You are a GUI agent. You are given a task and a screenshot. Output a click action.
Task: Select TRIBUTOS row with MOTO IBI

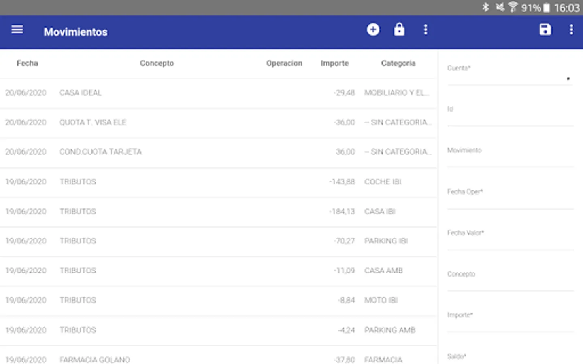click(219, 300)
